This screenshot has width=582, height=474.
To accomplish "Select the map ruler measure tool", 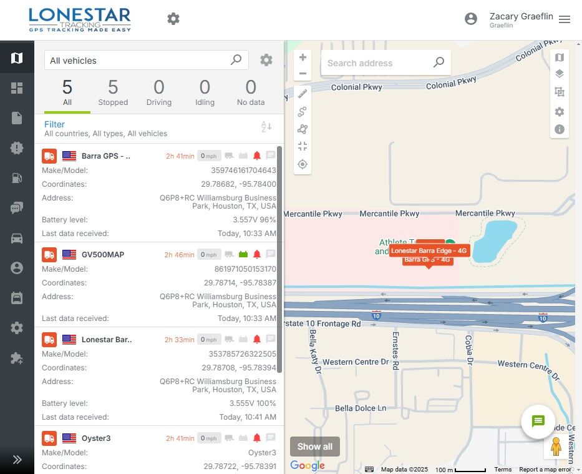I will [x=303, y=94].
